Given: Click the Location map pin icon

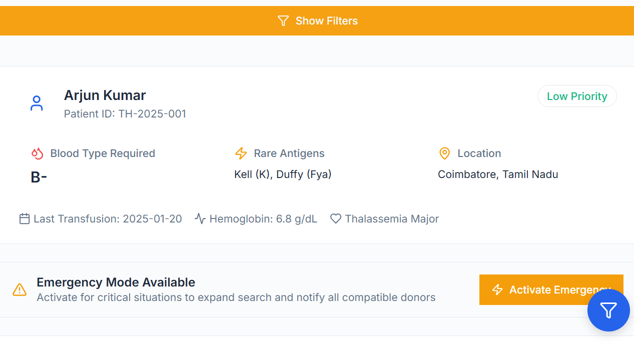Looking at the screenshot, I should pos(444,153).
